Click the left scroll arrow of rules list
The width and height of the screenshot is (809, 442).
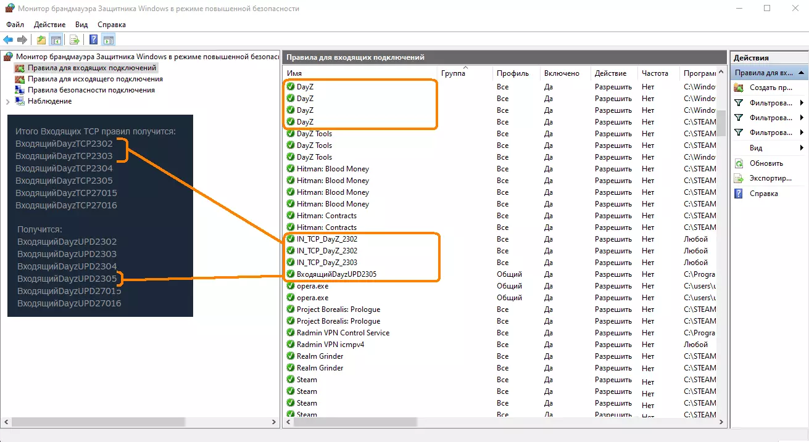pyautogui.click(x=288, y=423)
